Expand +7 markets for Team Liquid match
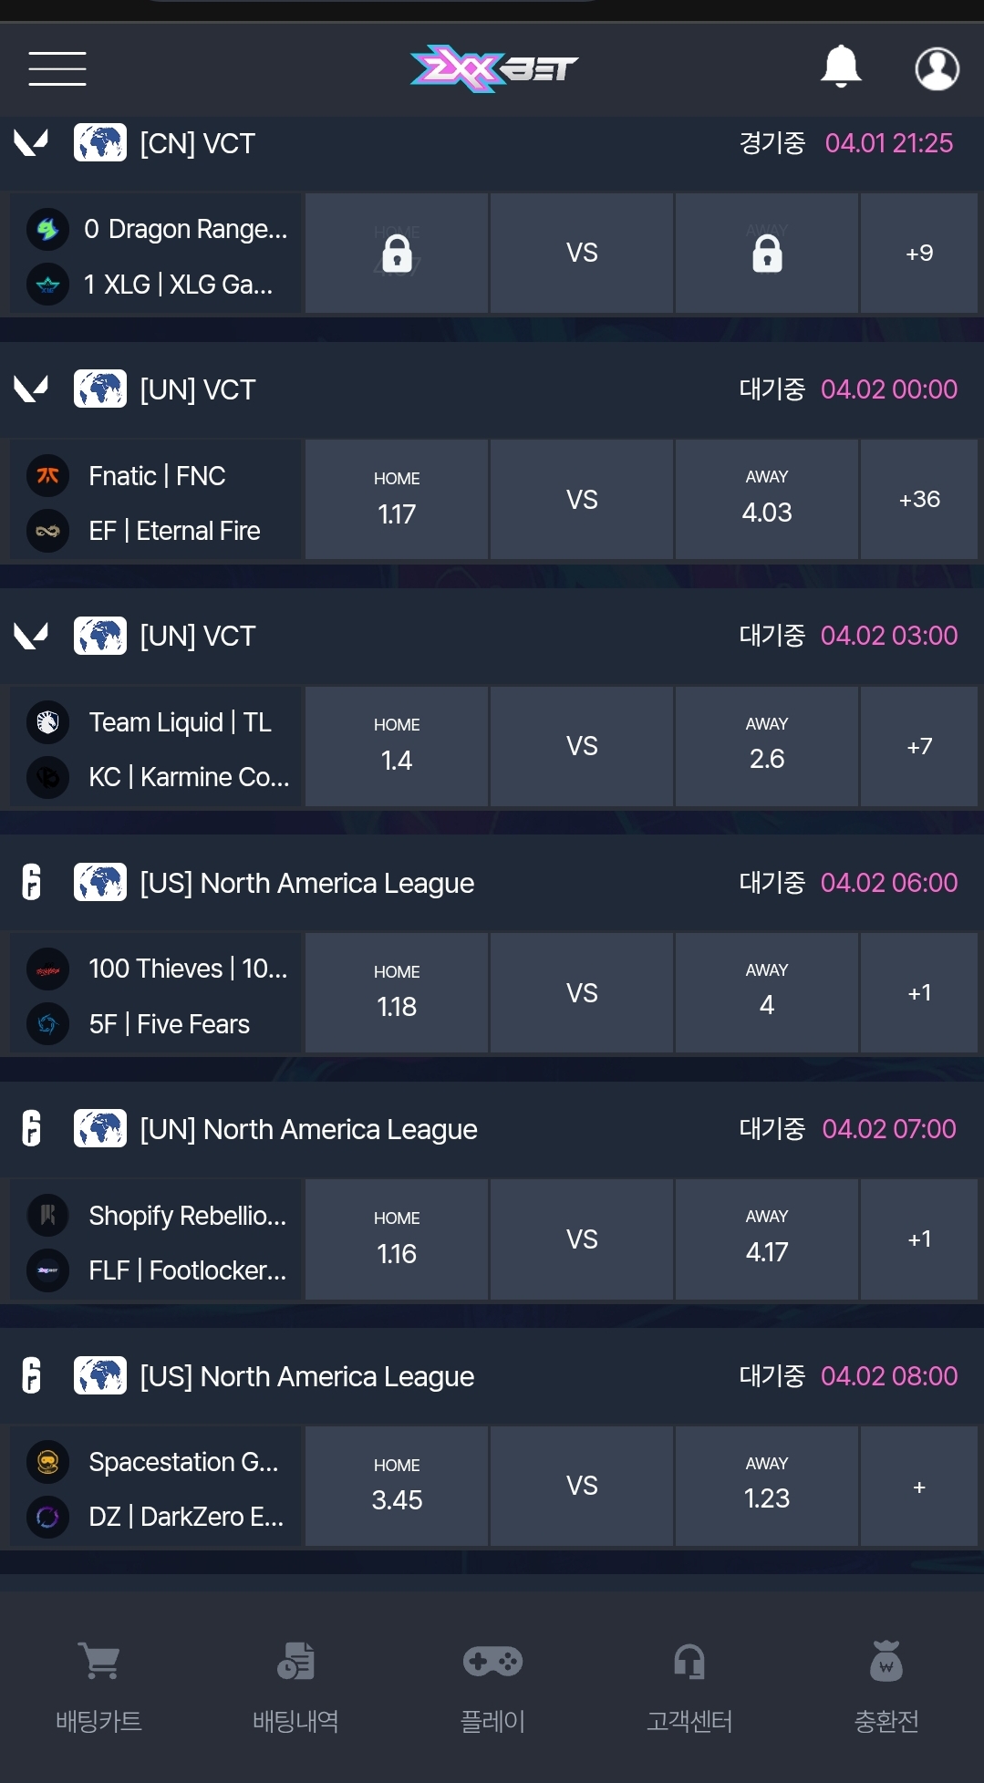 tap(918, 746)
